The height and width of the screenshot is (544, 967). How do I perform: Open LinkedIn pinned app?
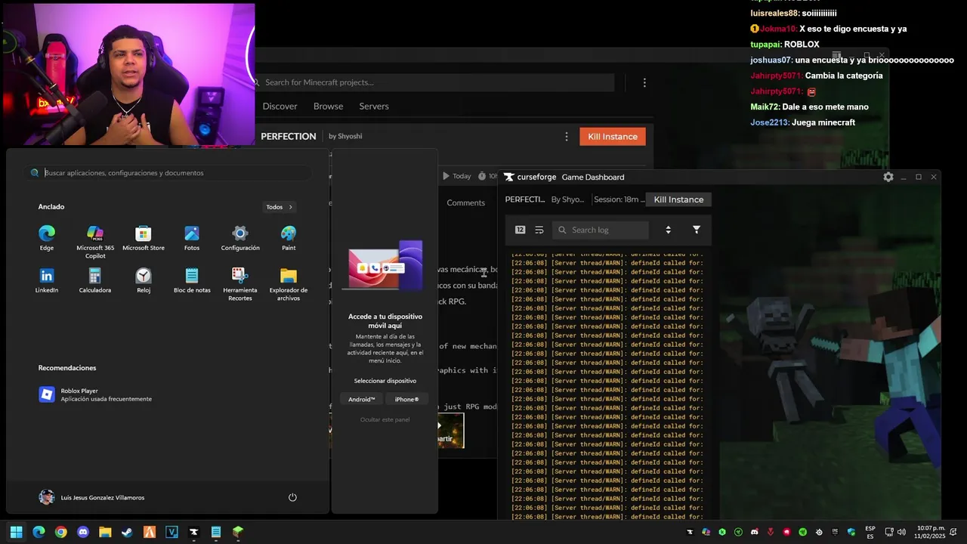[x=47, y=280]
